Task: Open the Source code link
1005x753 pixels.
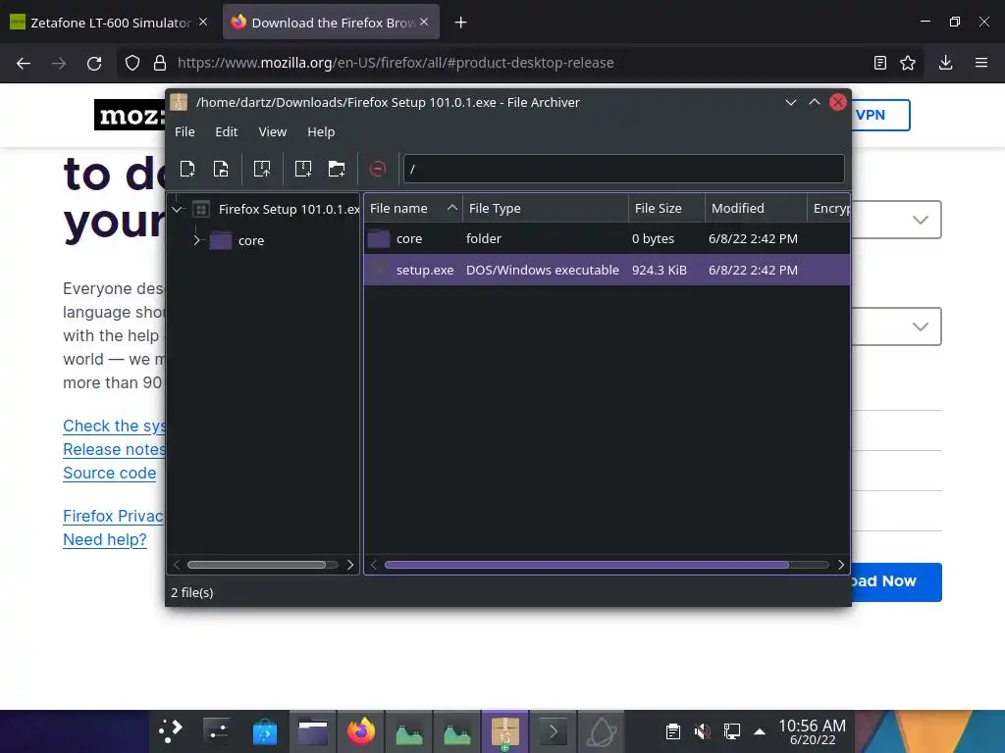Action: [110, 474]
